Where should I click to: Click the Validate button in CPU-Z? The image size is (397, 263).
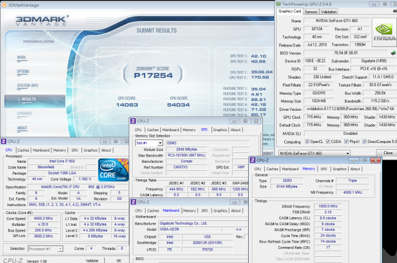click(92, 261)
